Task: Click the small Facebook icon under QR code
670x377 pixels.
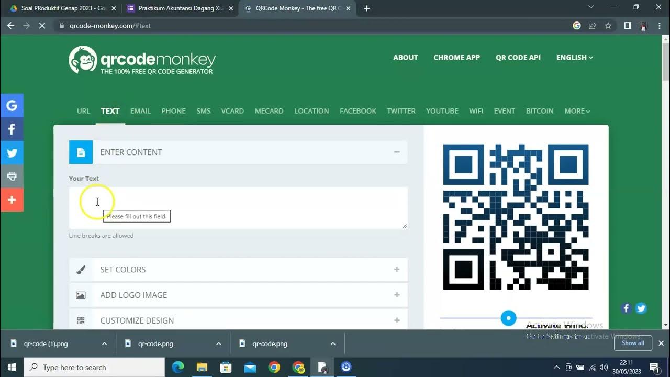Action: coord(626,308)
